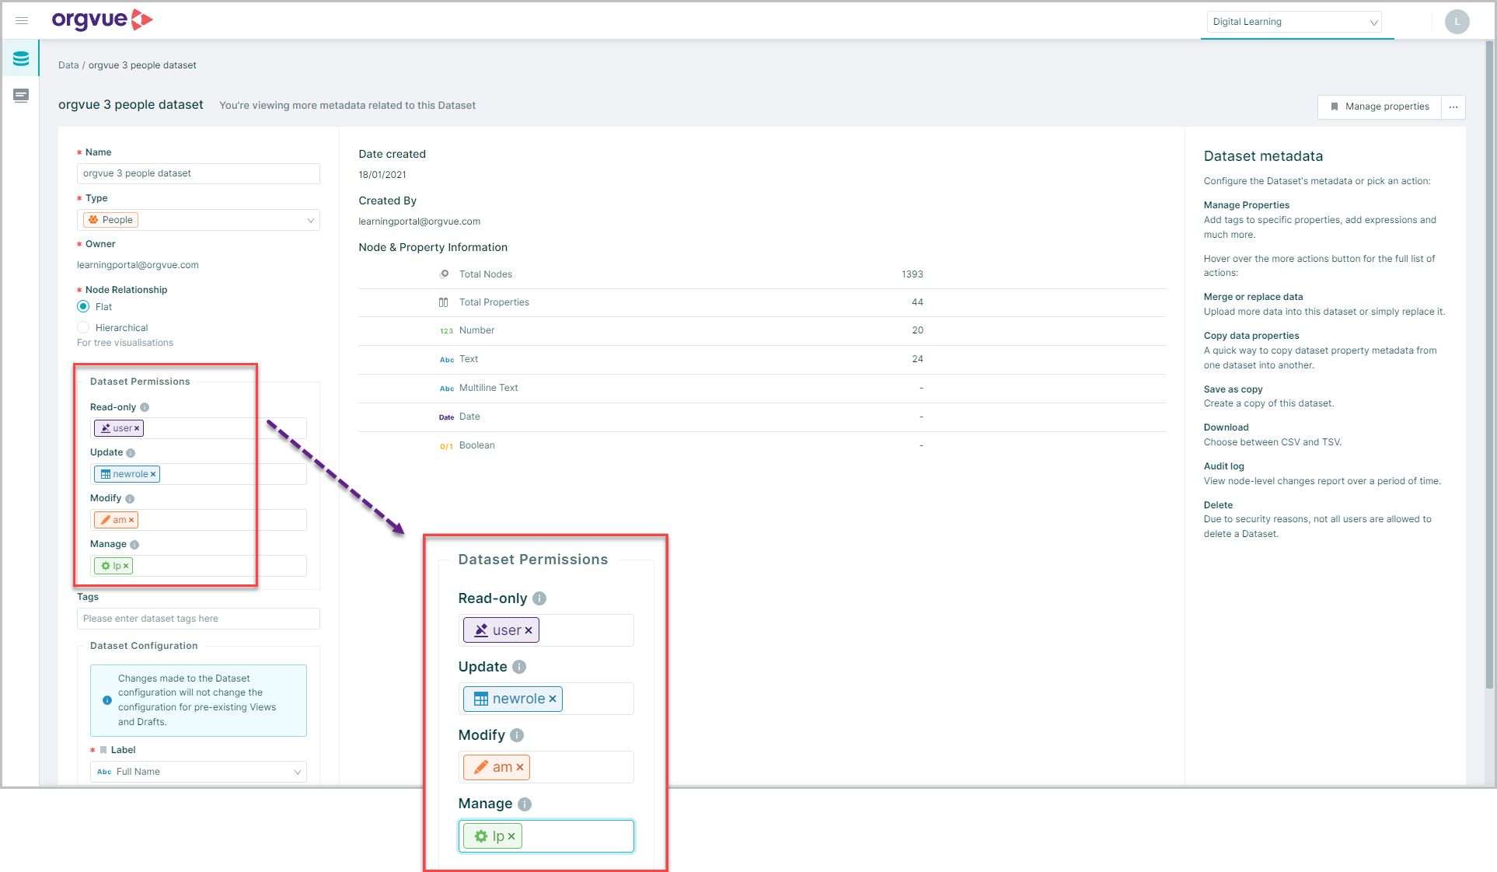Remove the lp tag from Manage
The height and width of the screenshot is (872, 1497).
(126, 566)
